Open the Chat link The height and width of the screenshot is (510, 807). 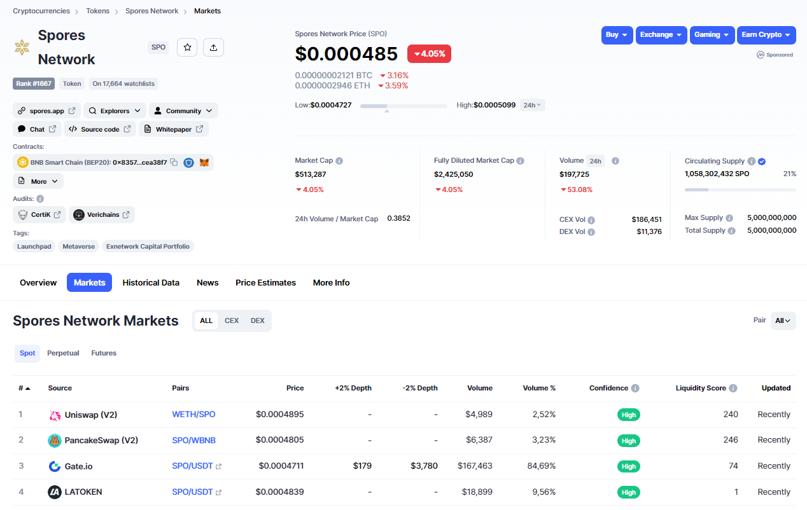click(x=37, y=129)
